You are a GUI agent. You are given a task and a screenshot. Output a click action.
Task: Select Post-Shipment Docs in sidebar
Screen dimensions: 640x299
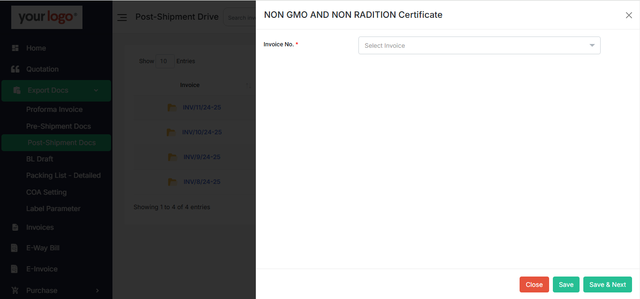click(x=56, y=143)
